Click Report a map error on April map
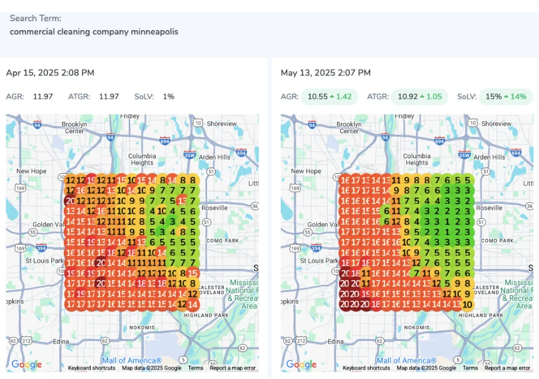539x379 pixels. click(233, 368)
